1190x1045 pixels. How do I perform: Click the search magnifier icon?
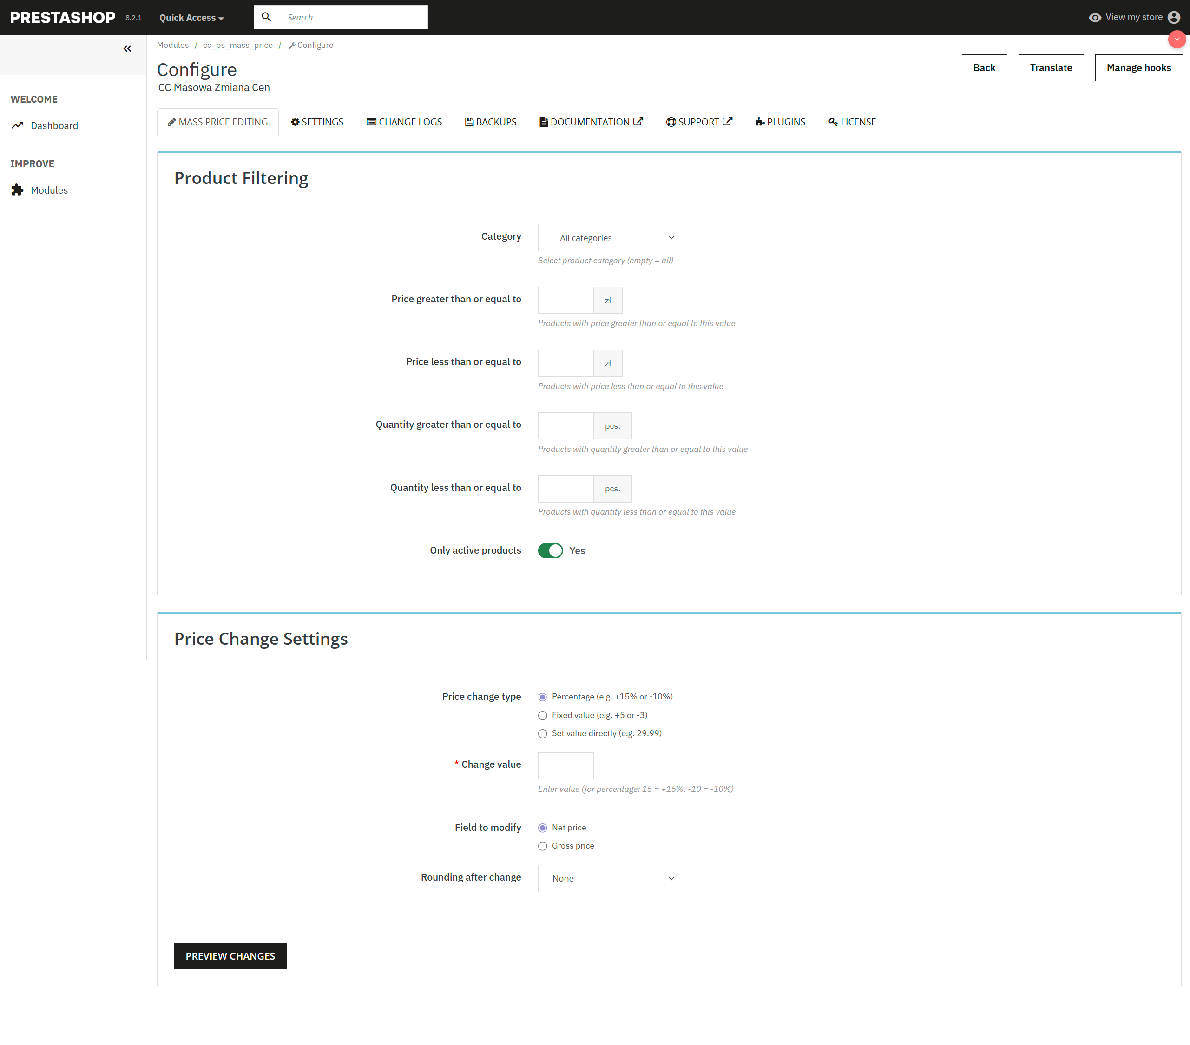click(x=266, y=17)
